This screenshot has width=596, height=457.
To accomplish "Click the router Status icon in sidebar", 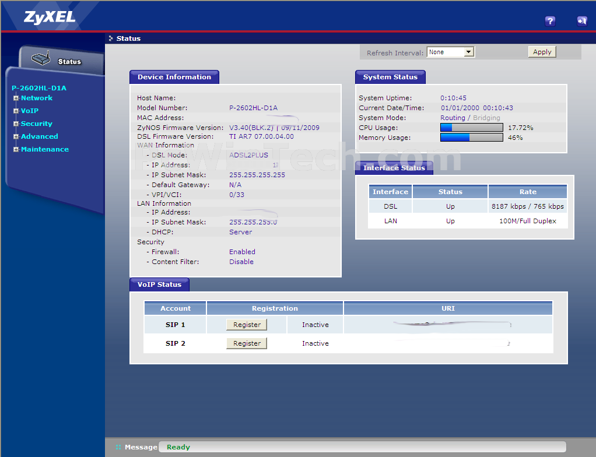I will coord(41,58).
